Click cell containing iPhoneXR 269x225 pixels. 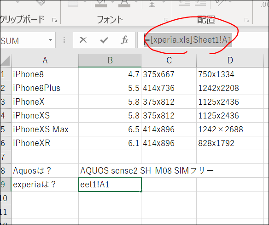click(45, 143)
